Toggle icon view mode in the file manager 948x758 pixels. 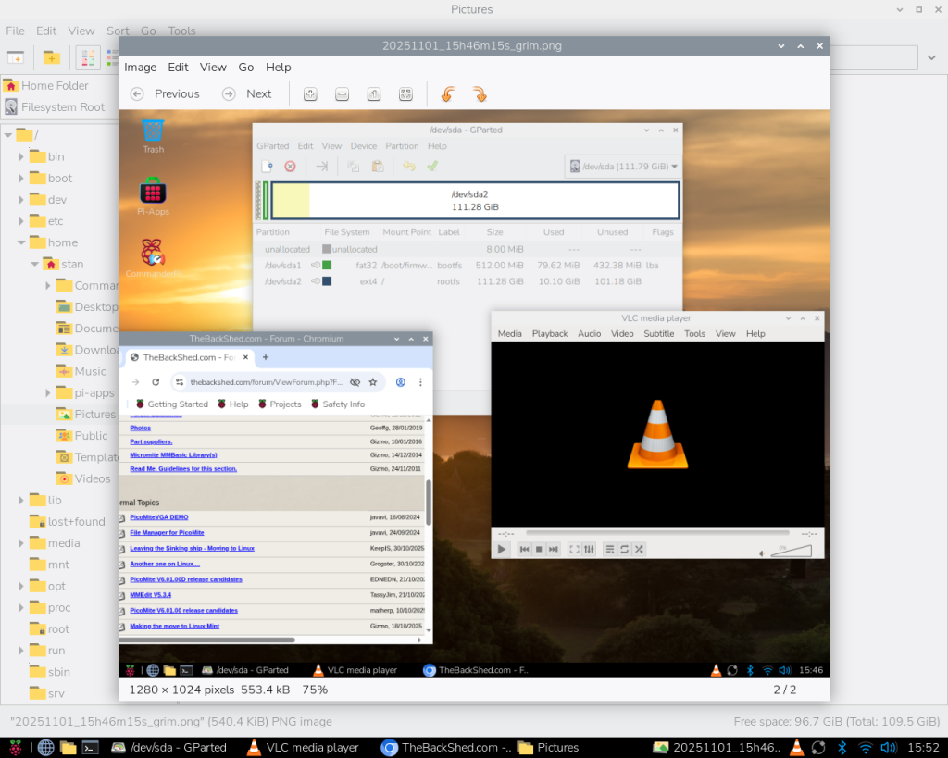pos(88,57)
